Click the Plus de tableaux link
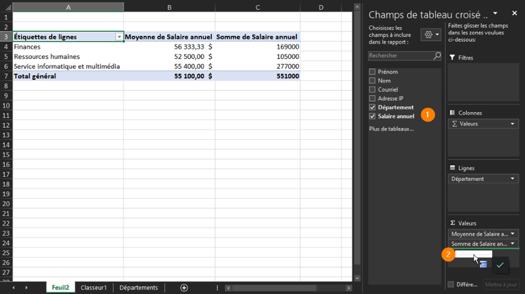 pos(391,129)
